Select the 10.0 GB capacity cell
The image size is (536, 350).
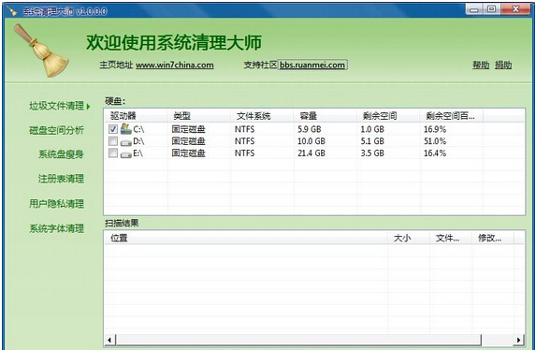point(311,141)
